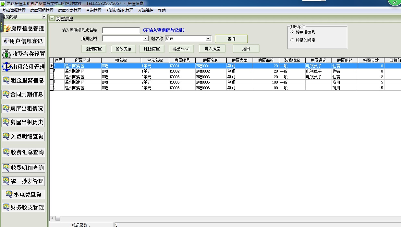Screen dimensions: 401x227
Task: Select the 按房间编号 sort radio button
Action: pyautogui.click(x=292, y=32)
